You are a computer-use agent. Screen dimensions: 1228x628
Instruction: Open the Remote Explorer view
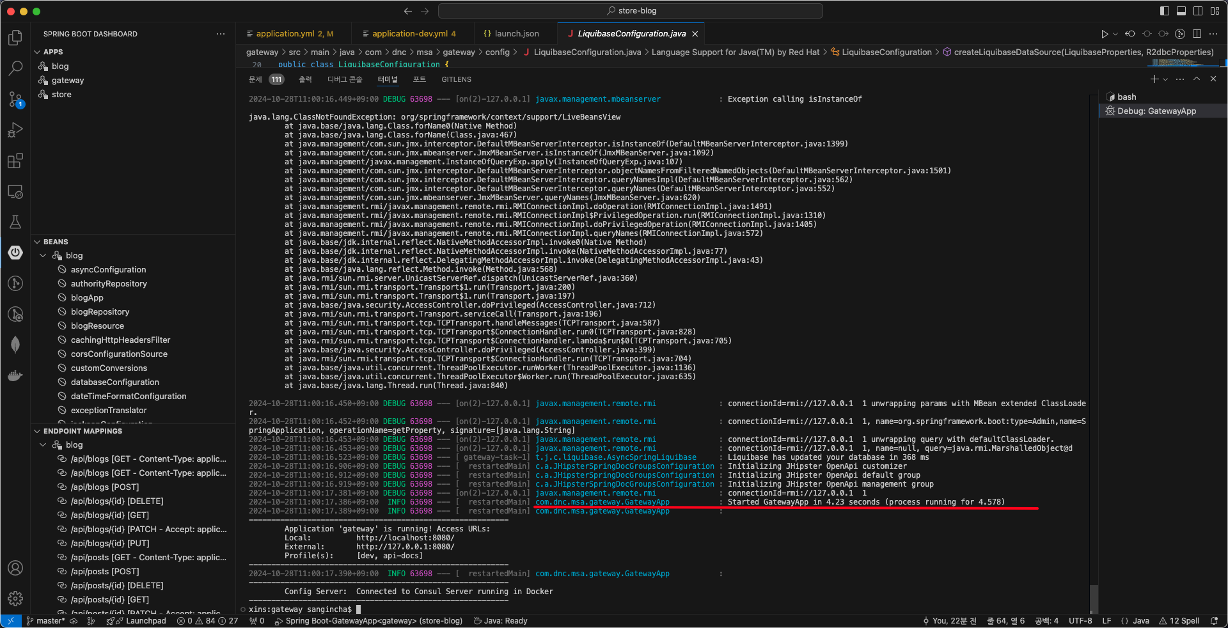coord(15,191)
